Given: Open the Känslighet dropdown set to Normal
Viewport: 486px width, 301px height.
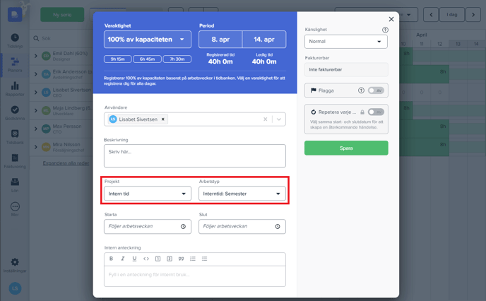Looking at the screenshot, I should [345, 42].
